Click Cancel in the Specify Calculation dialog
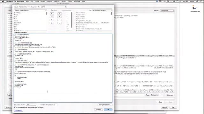Screen dimensions: 204x114 pos(98,110)
